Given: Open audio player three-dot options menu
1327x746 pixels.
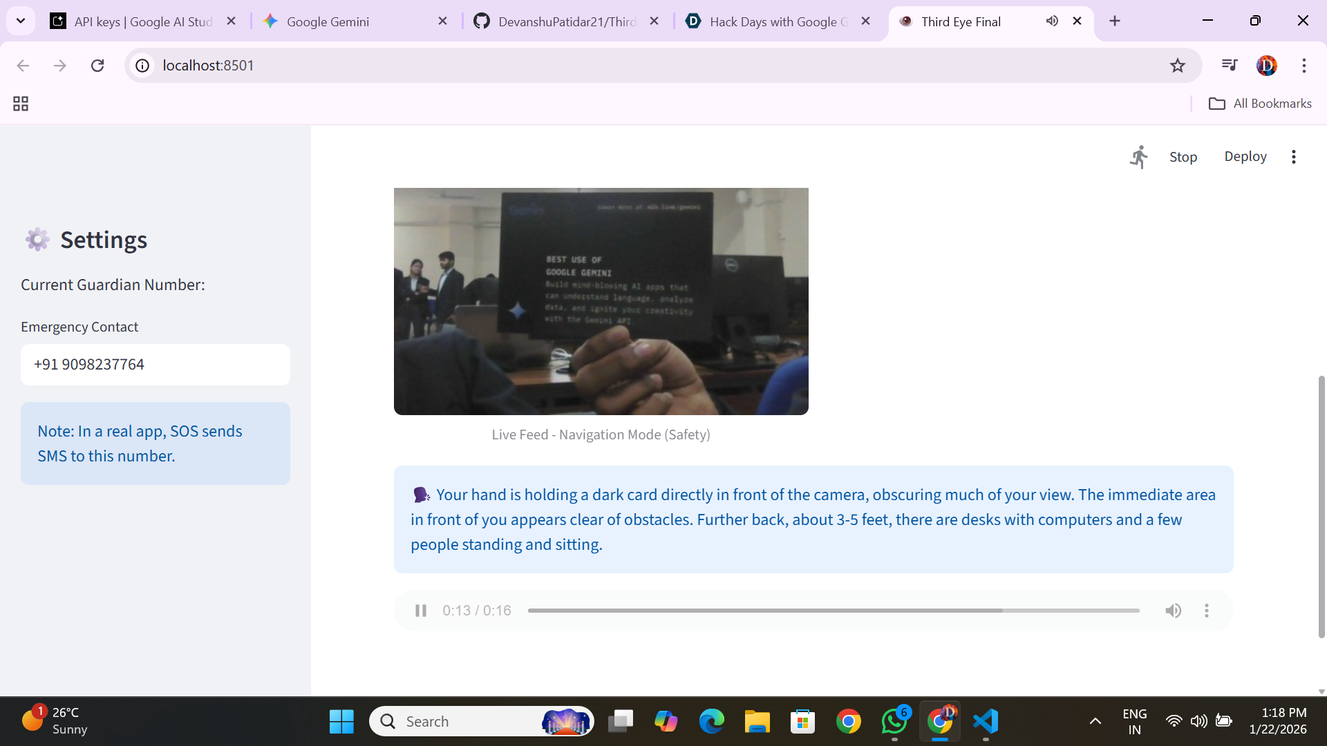Looking at the screenshot, I should (x=1207, y=611).
